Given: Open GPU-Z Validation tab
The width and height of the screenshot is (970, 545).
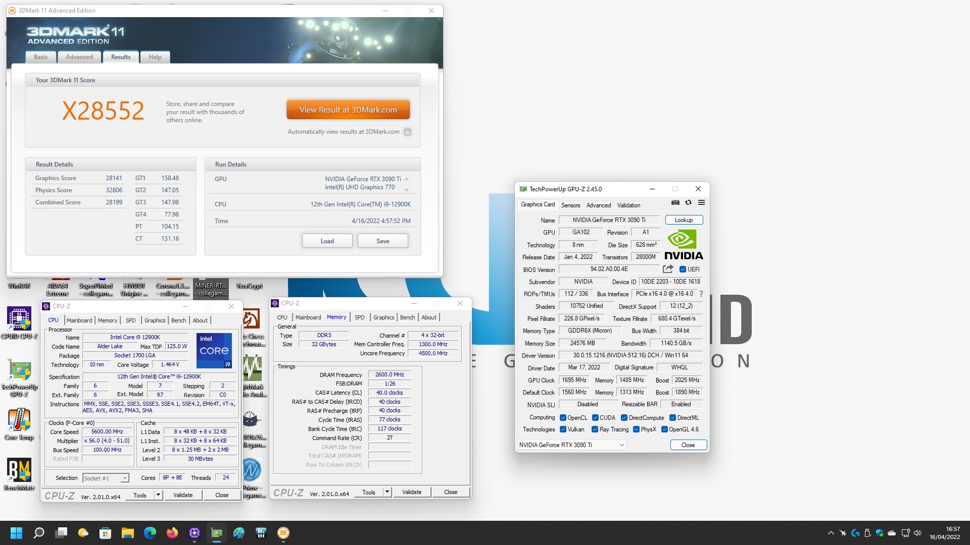Looking at the screenshot, I should click(628, 205).
